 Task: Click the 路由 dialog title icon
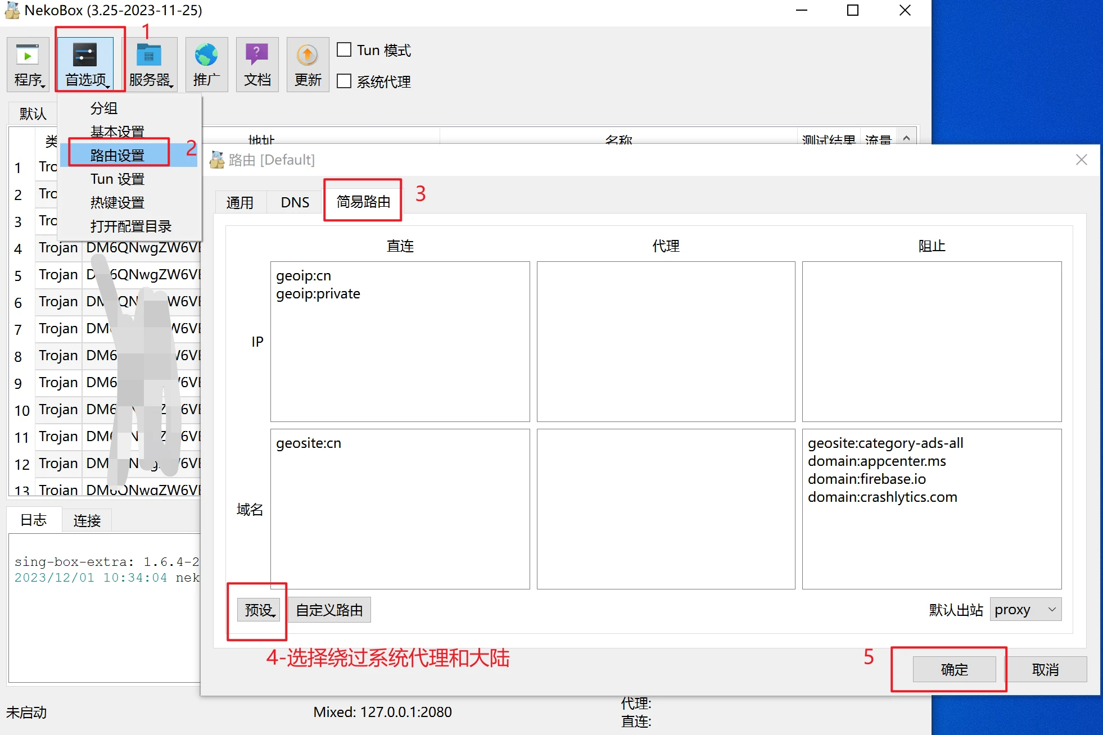point(216,160)
